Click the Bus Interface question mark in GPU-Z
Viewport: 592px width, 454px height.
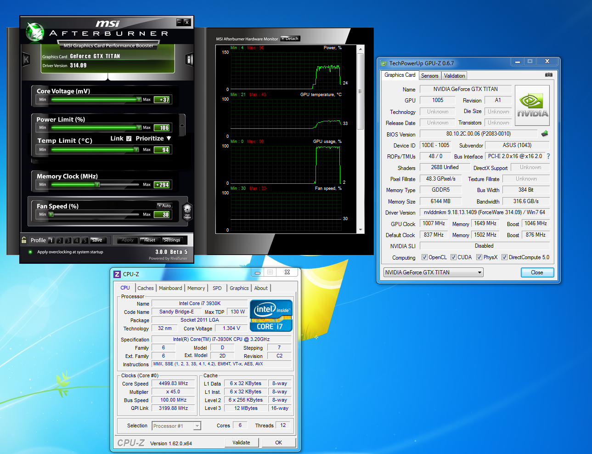coord(548,156)
